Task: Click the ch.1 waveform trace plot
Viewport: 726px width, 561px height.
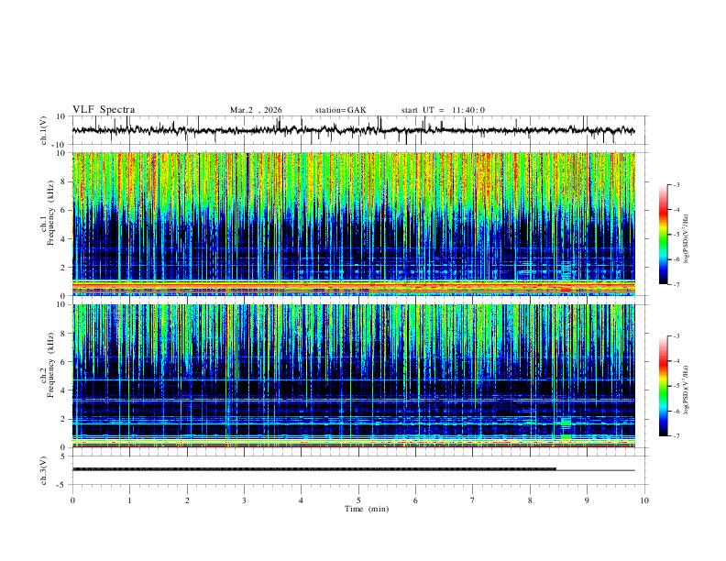Action: tap(353, 130)
